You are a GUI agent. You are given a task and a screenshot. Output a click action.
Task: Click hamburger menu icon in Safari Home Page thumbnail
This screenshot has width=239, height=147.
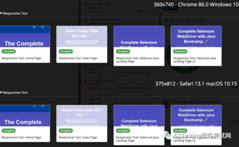[43, 106]
